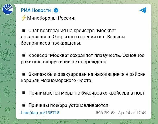158x124 pixels.
Task: Click the eye views icon
Action: 113,113
